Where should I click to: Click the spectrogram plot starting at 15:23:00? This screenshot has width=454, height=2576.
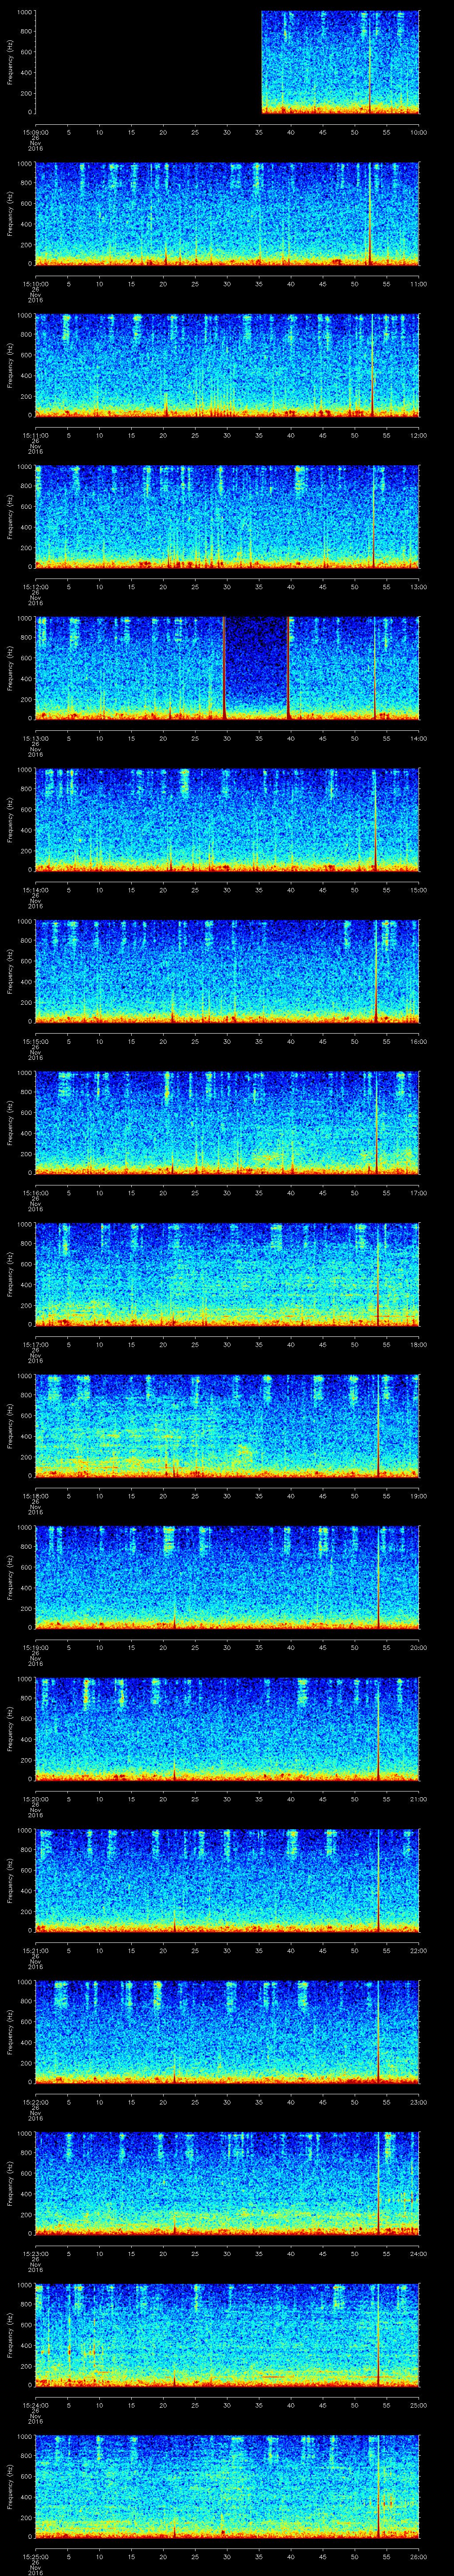click(227, 2183)
